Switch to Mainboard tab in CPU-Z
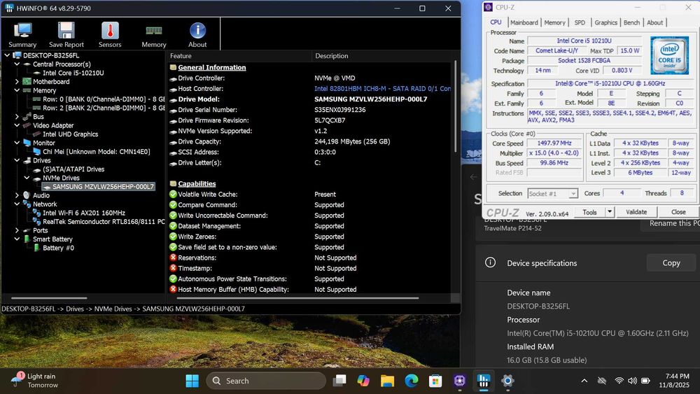This screenshot has height=394, width=700. point(524,22)
